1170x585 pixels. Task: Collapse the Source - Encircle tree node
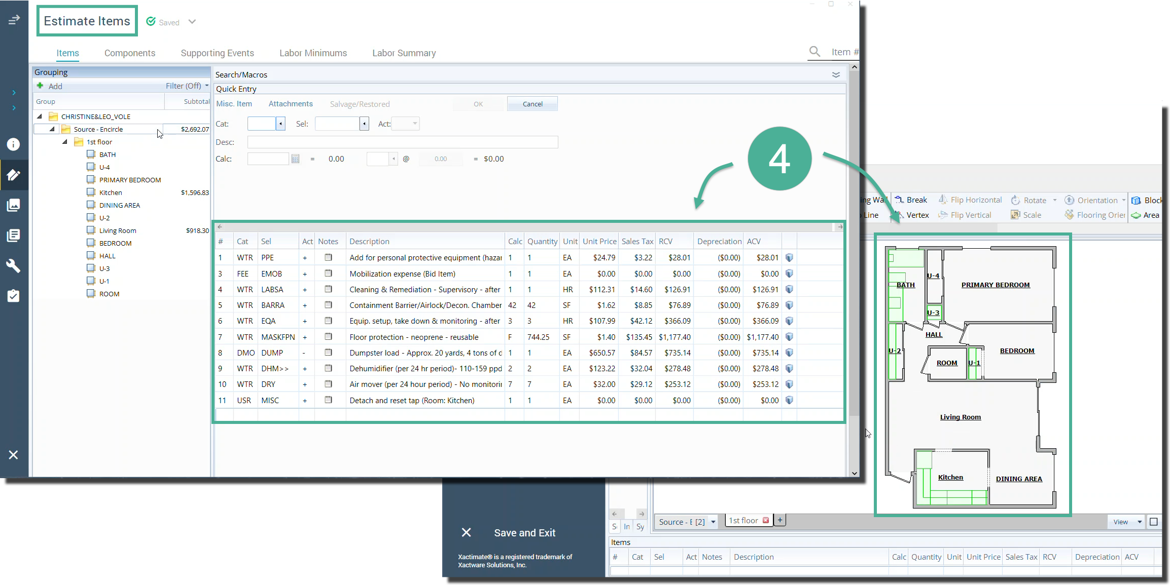[52, 129]
